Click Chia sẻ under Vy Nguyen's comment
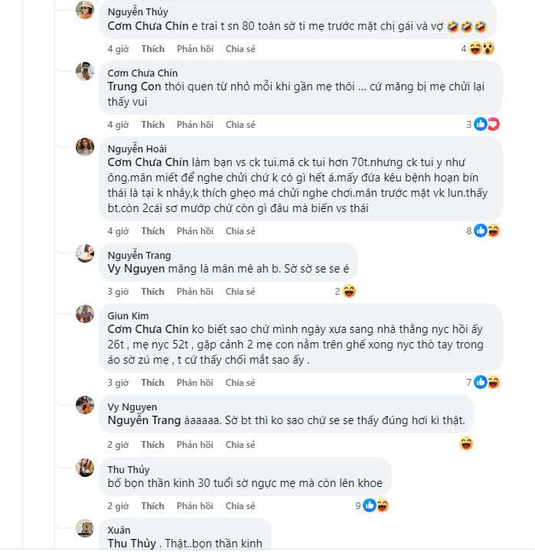The width and height of the screenshot is (535, 552). (240, 445)
